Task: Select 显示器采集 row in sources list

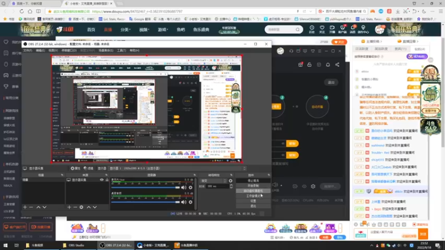Action: [x=87, y=179]
